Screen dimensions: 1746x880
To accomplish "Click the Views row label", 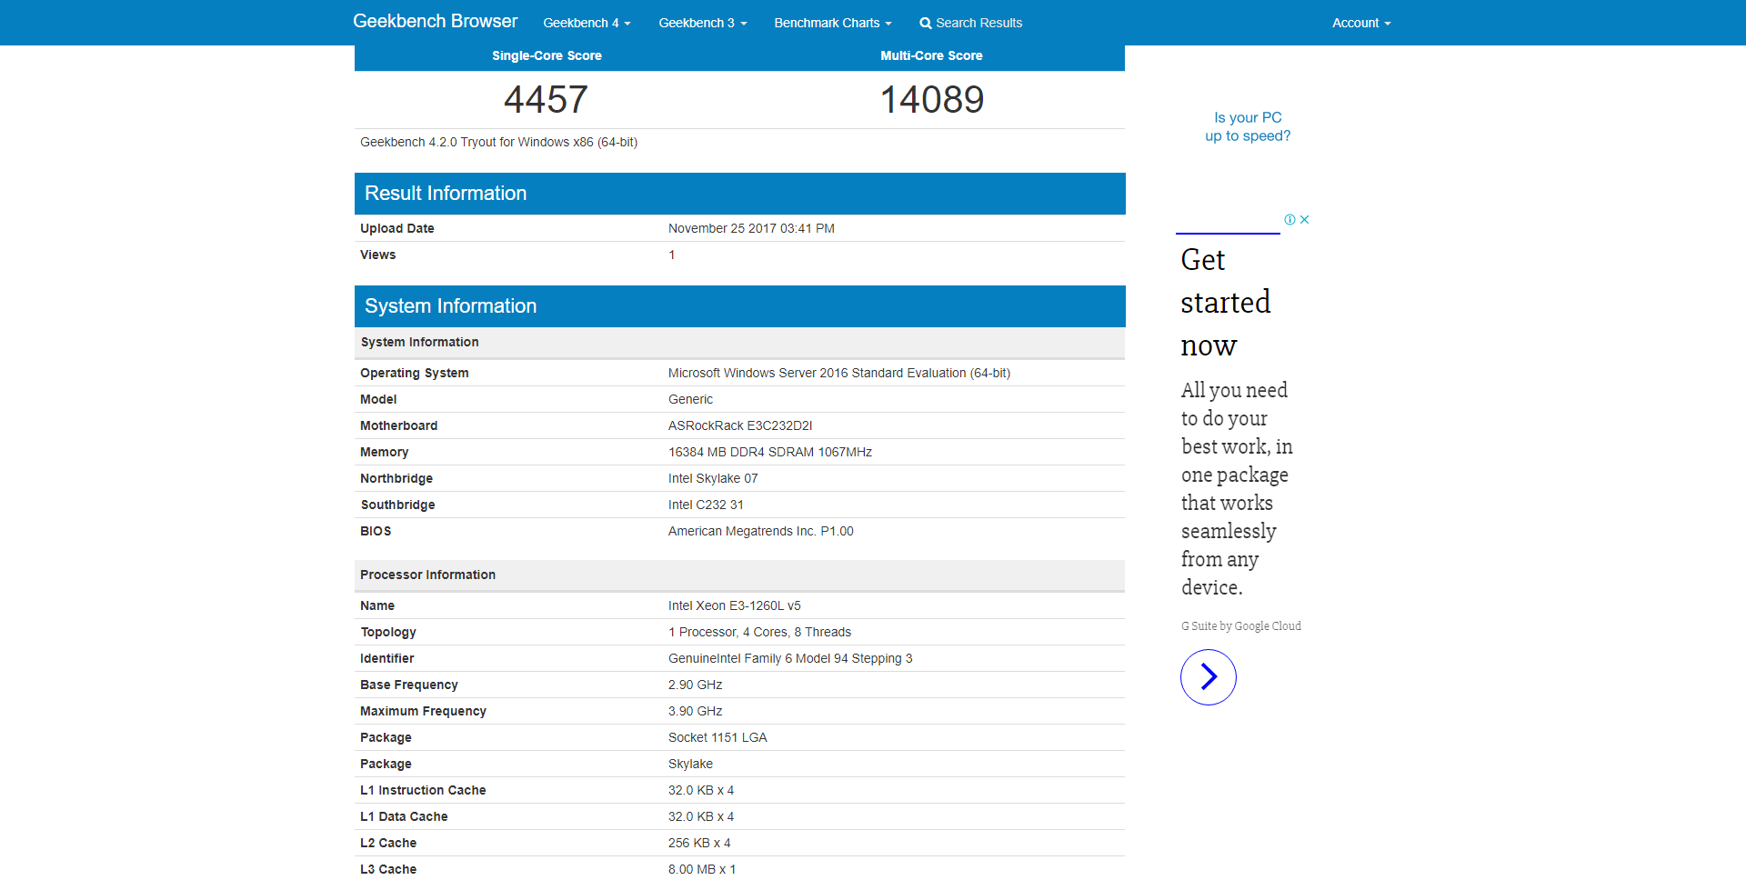I will (377, 255).
